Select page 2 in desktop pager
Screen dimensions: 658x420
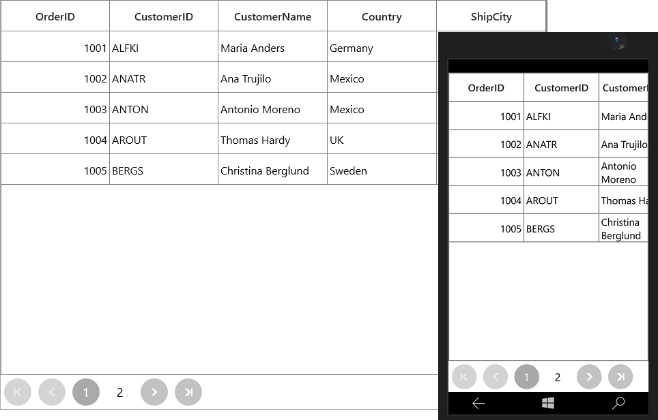pyautogui.click(x=120, y=392)
